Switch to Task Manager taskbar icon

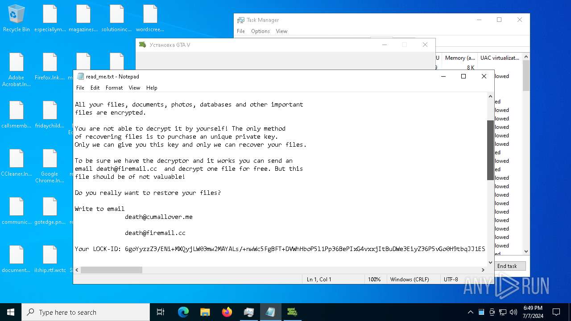249,312
